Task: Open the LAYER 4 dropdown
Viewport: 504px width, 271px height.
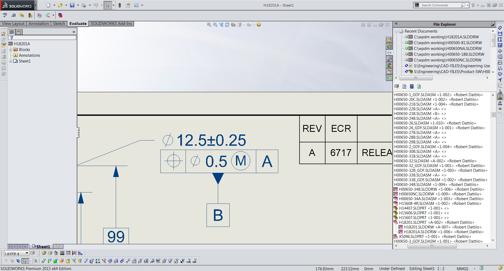Action: pyautogui.click(x=27, y=253)
